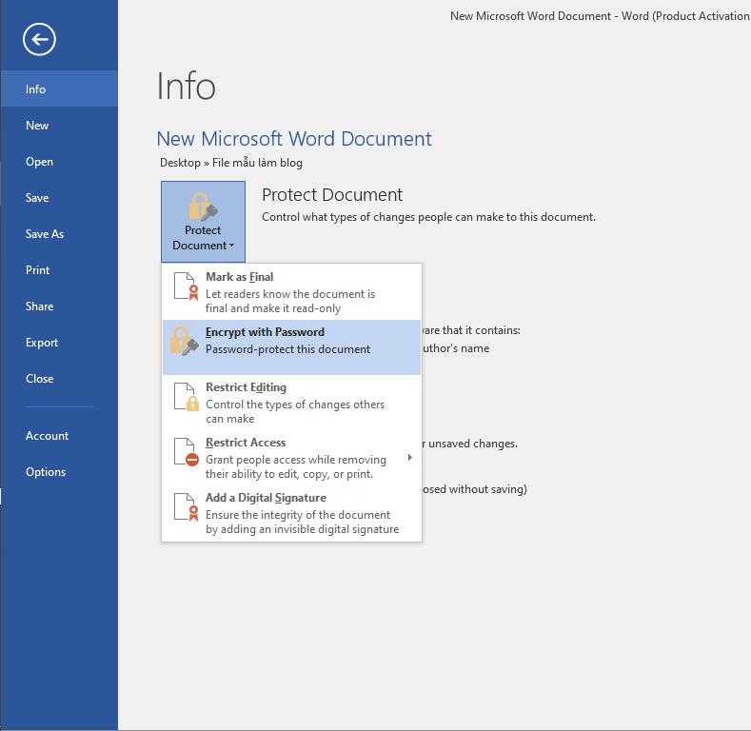The height and width of the screenshot is (731, 751).
Task: Click the back arrow circle icon
Action: pos(40,39)
